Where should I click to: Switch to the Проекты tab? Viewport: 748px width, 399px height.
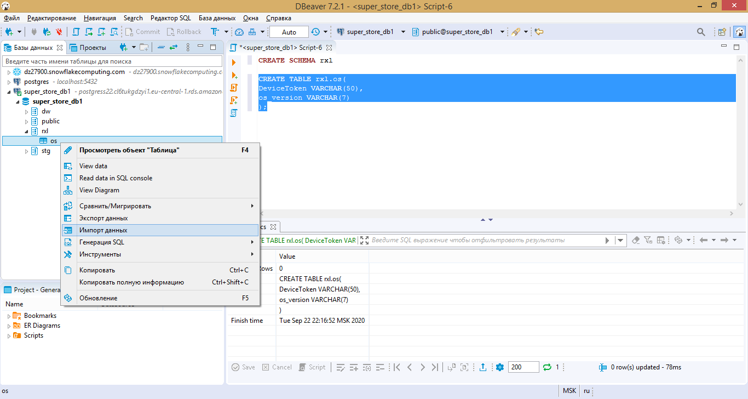coord(87,48)
